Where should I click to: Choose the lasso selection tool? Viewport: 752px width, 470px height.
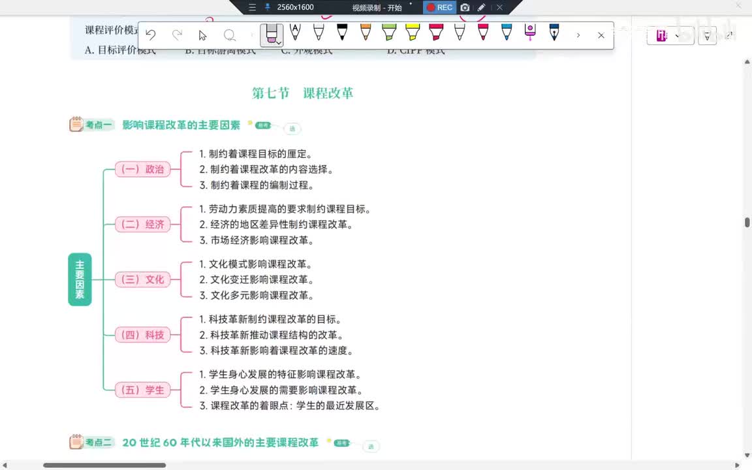[x=229, y=35]
